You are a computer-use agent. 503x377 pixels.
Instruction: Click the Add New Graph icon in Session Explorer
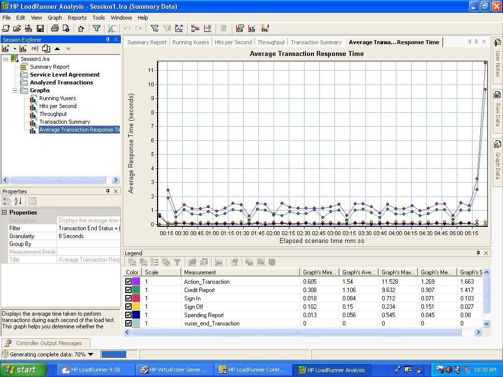(x=5, y=49)
